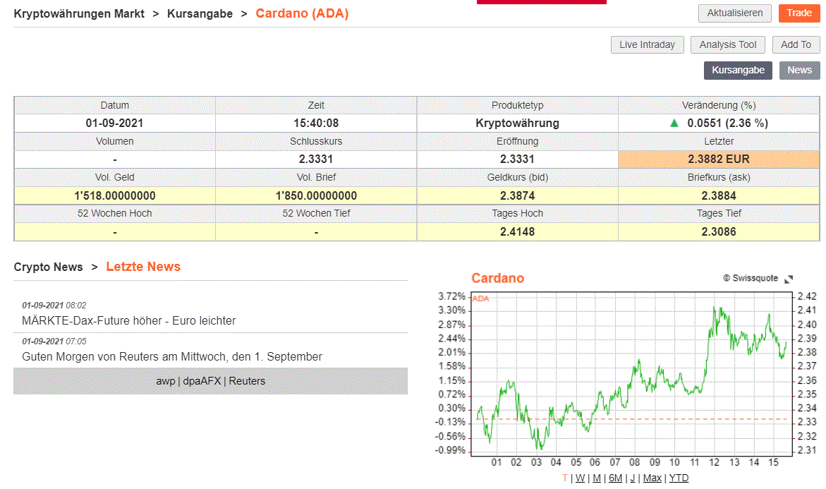Go to Kryptowährungen Markt breadcrumb

79,13
